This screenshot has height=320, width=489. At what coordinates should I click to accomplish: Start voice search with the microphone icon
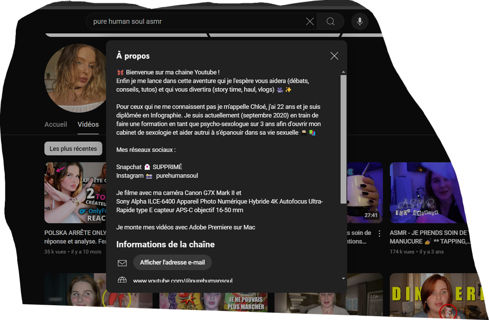[x=360, y=21]
